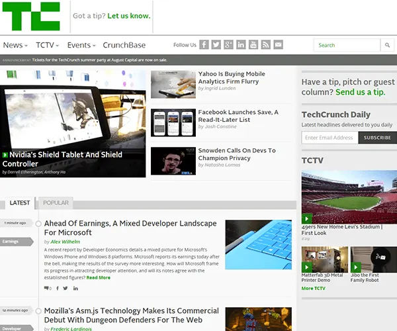Click timeline circle beside Mozilla Asm.js article

pos(38,311)
